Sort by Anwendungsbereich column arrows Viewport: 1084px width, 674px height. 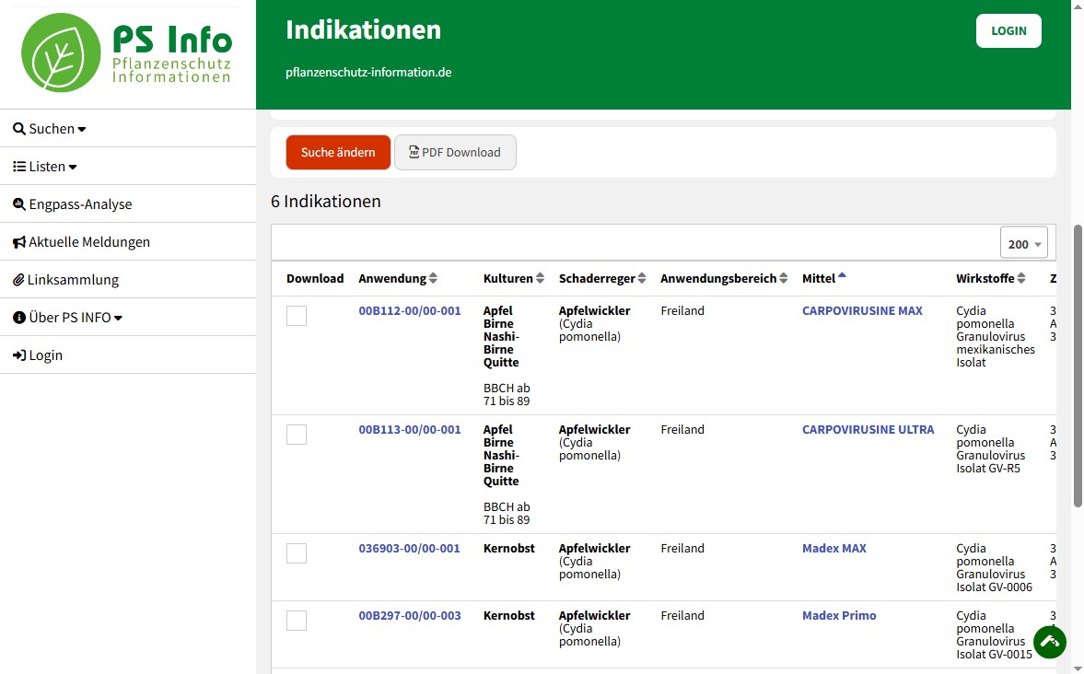[784, 279]
